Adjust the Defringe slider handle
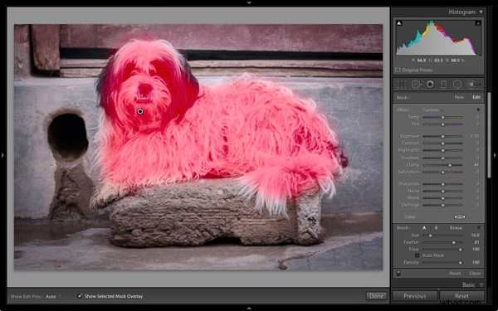498x311 pixels. (442, 206)
